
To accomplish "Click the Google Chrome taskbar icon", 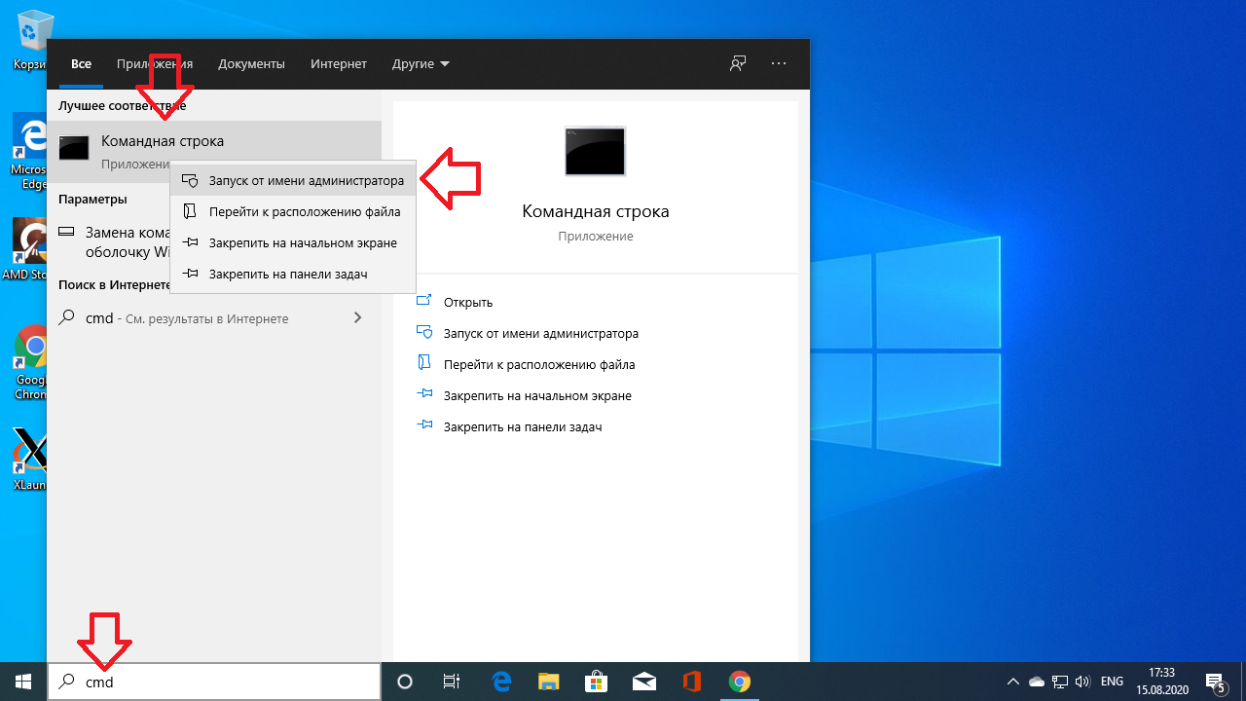I will coord(740,682).
